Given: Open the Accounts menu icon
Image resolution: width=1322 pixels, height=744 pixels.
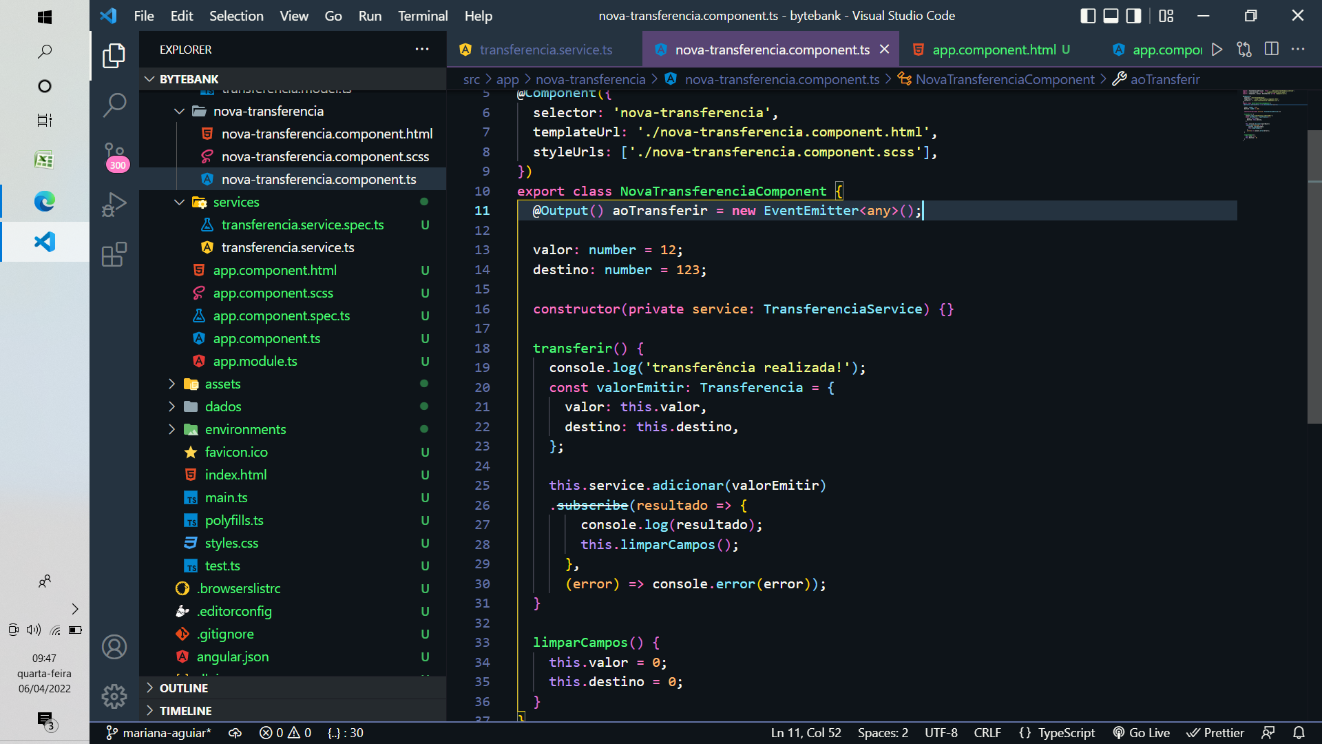Looking at the screenshot, I should (x=114, y=647).
